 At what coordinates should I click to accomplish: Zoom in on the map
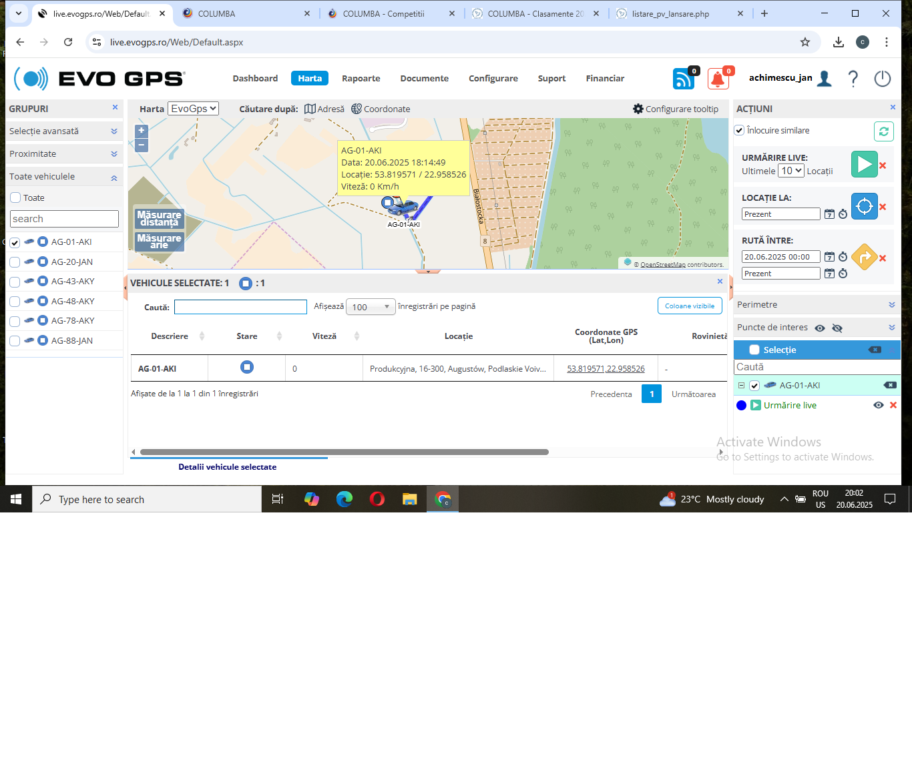point(142,131)
